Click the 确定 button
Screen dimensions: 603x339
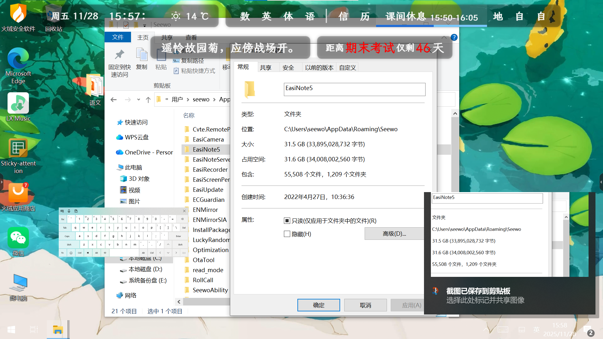pyautogui.click(x=318, y=305)
